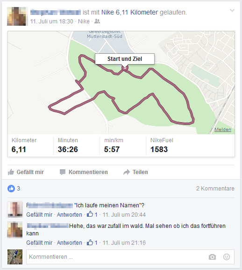Click Antworten under the first comment

pos(70,215)
